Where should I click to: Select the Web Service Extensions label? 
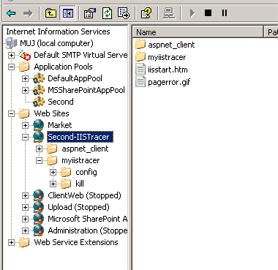coord(76,242)
